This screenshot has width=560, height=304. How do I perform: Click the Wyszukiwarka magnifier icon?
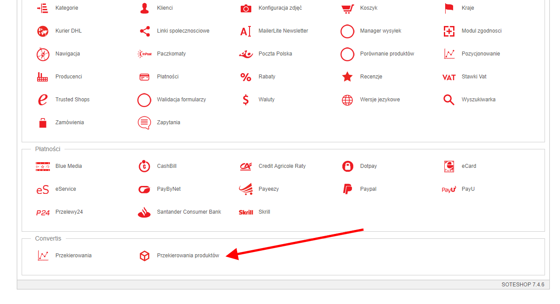pyautogui.click(x=449, y=100)
